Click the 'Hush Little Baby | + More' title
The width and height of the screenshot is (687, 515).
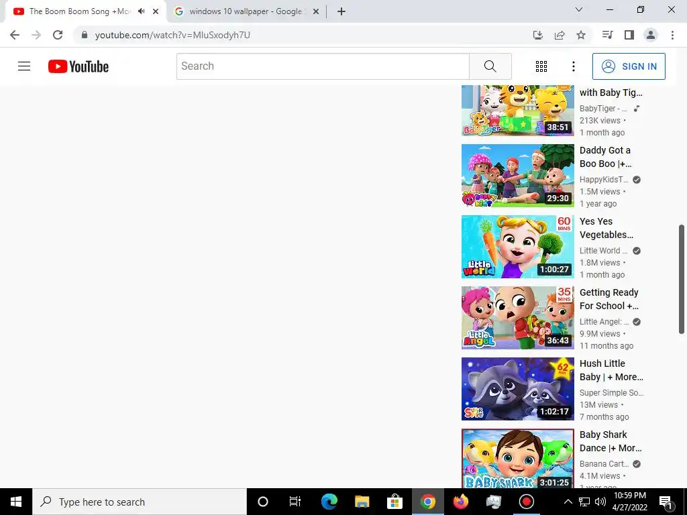(611, 370)
